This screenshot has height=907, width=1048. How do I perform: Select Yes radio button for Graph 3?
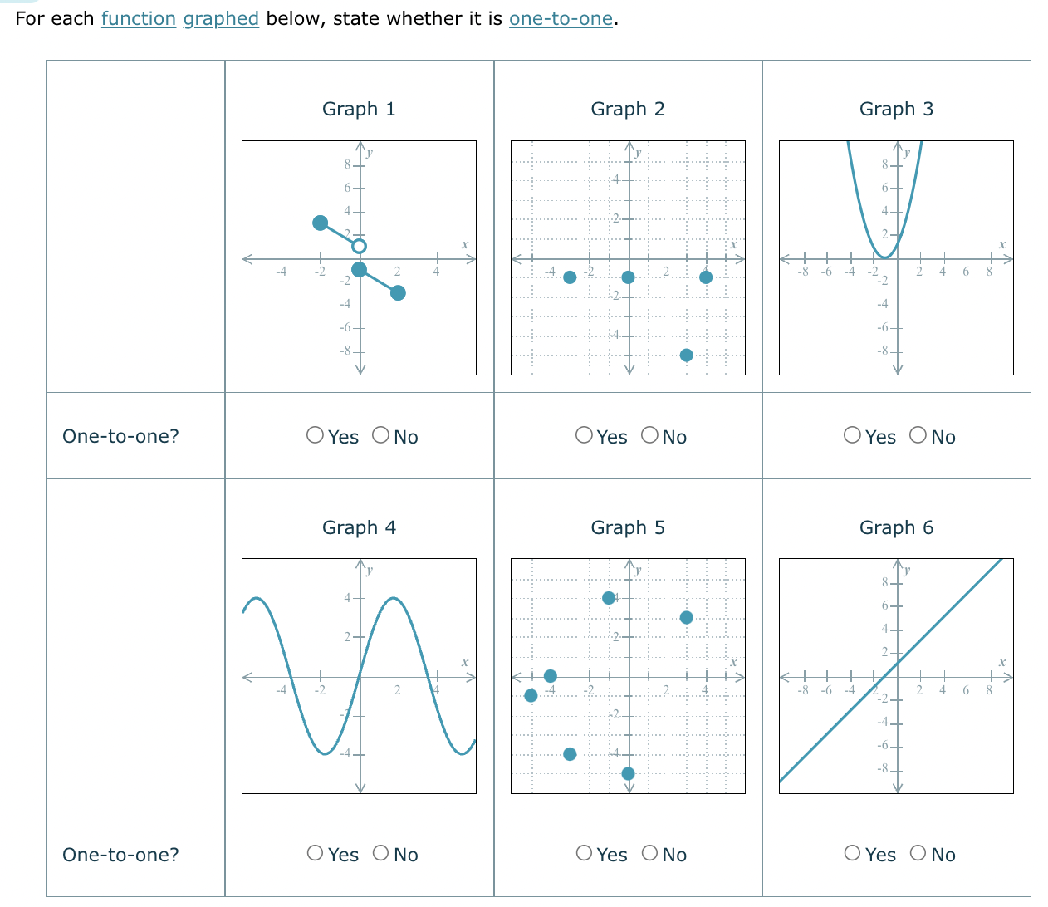pos(852,435)
